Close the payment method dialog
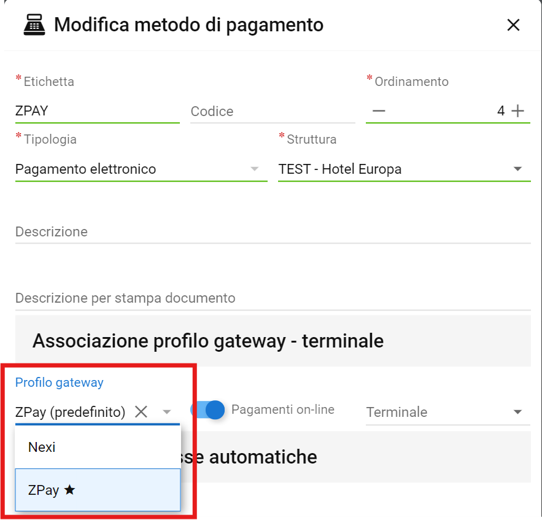Screen dimensions: 542x520 tap(513, 25)
